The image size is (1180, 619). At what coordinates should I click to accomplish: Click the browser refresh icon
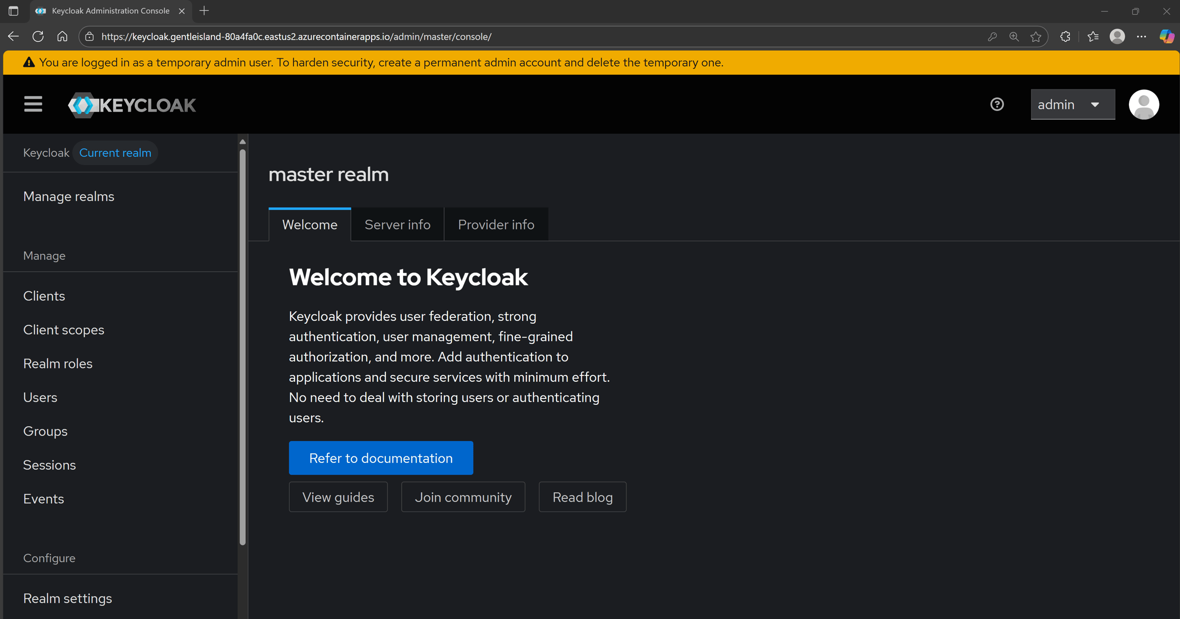point(38,36)
